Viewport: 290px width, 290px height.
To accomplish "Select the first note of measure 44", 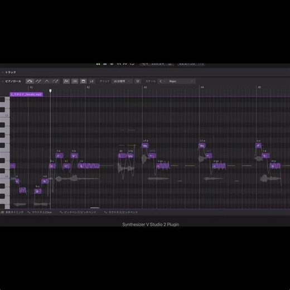I will tap(202, 146).
